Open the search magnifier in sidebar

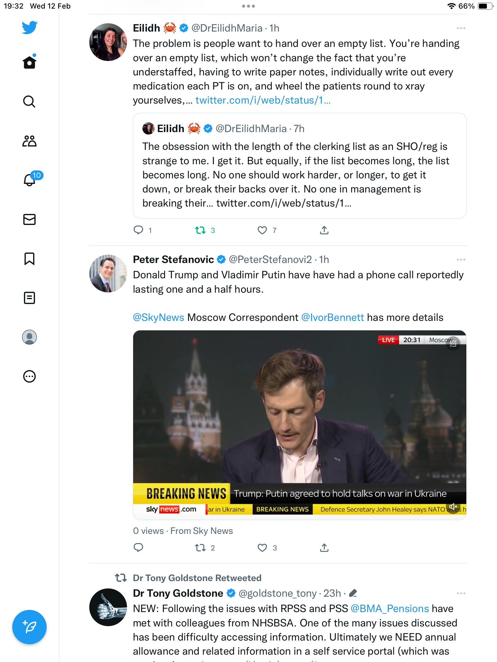tap(29, 101)
